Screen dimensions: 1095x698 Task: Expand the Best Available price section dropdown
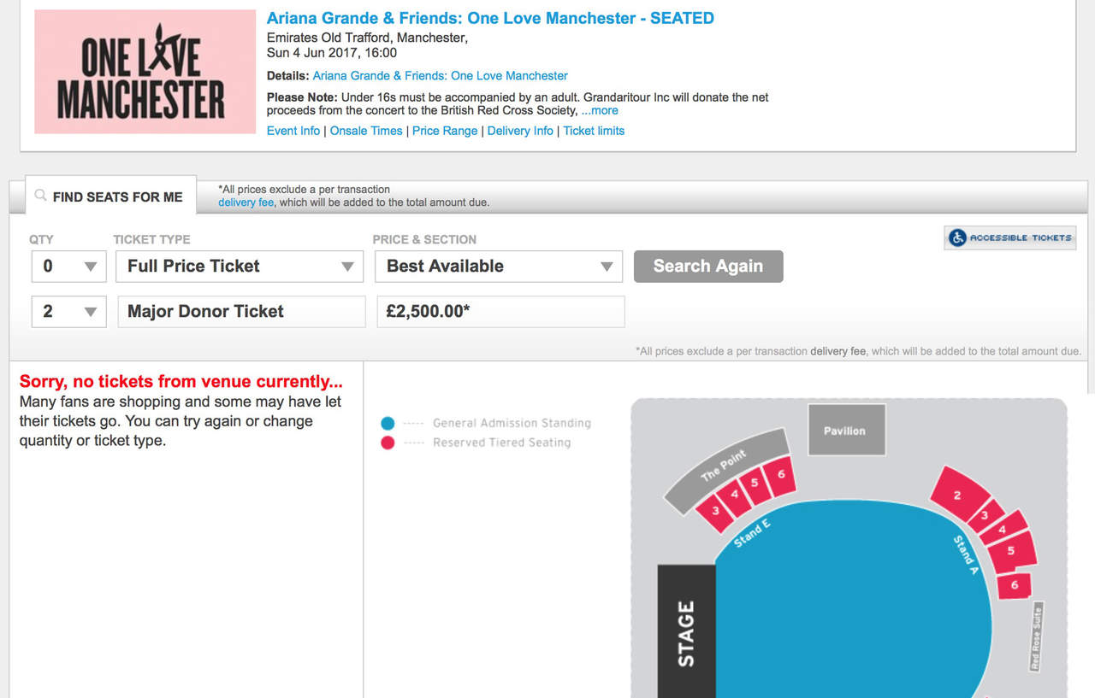pos(499,267)
